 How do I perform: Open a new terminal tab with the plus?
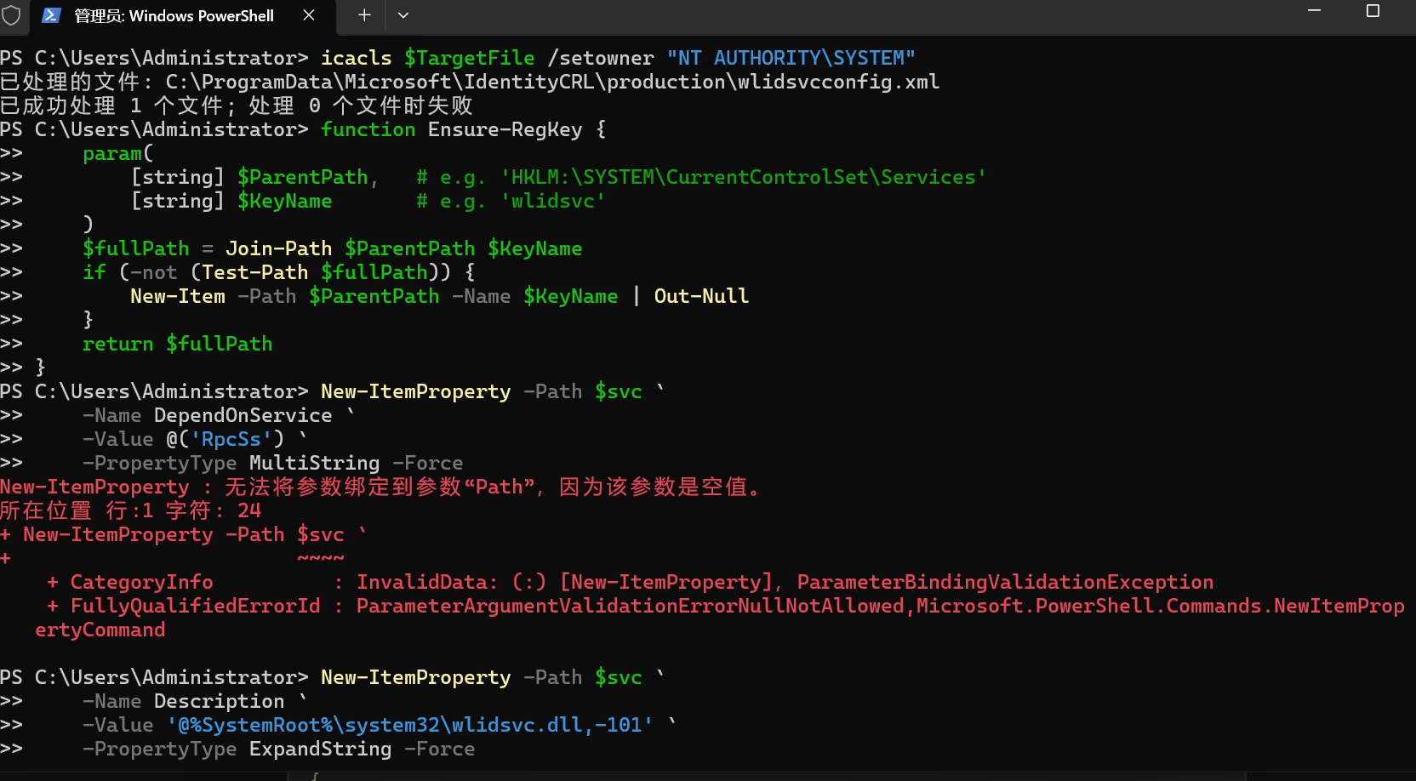364,15
